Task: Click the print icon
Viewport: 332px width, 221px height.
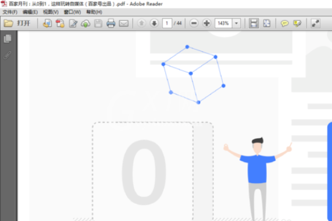Action: [x=110, y=23]
